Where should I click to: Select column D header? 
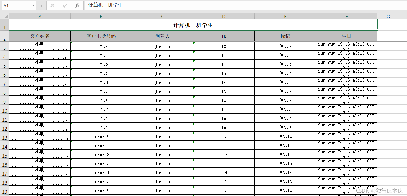(224, 17)
